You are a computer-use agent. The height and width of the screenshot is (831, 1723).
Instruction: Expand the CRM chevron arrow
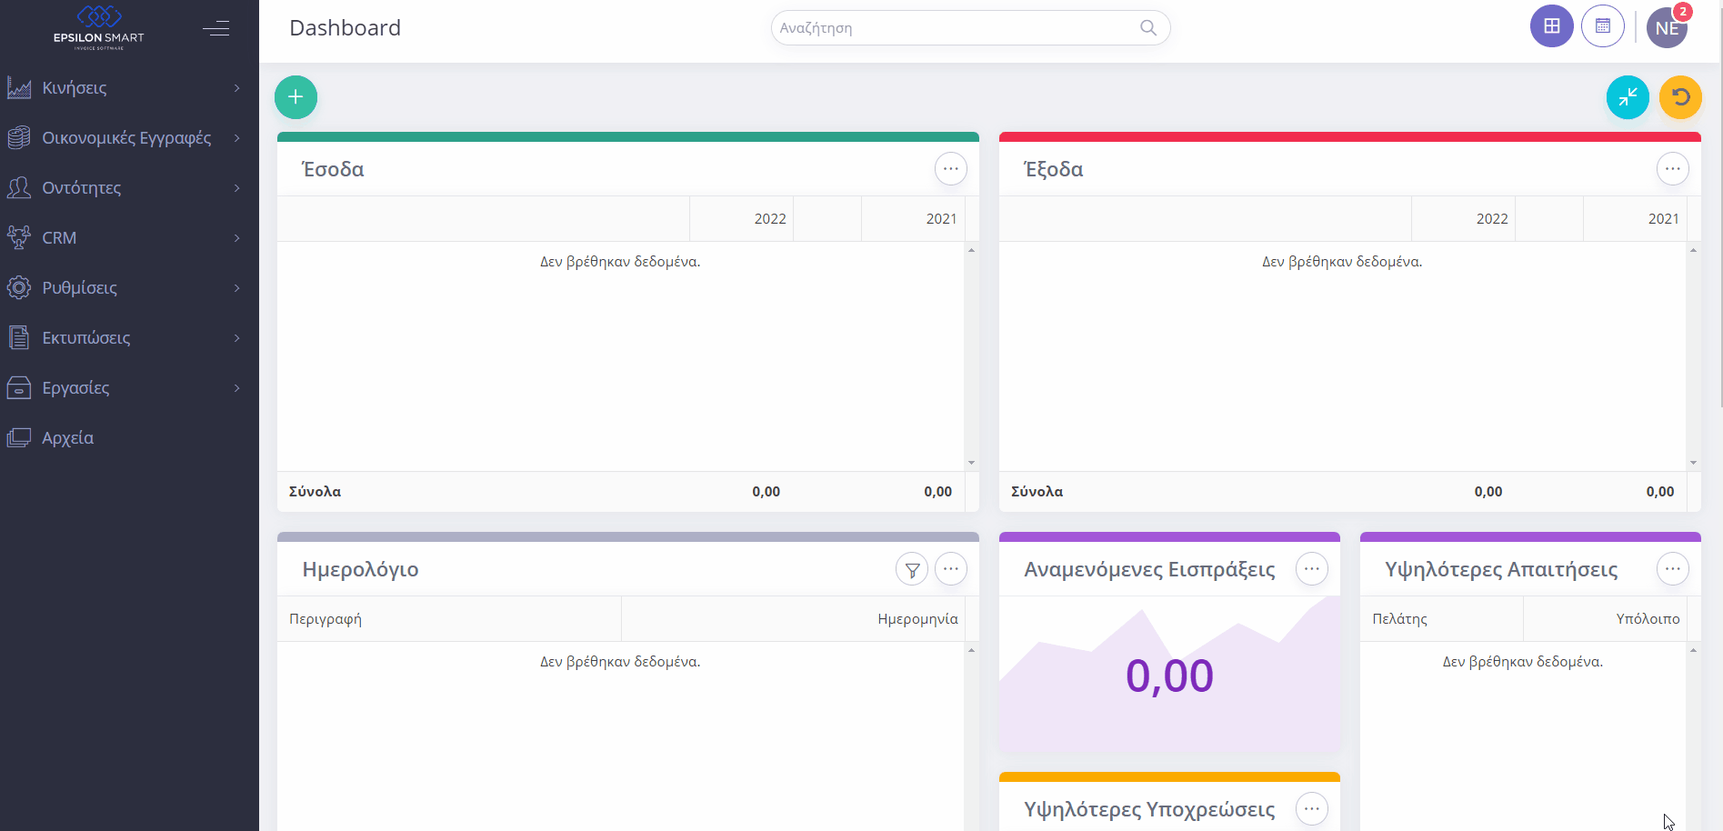pyautogui.click(x=237, y=237)
